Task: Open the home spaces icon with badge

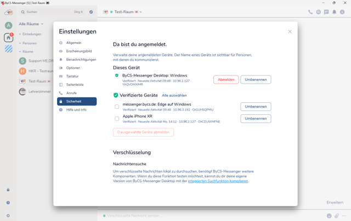Action: [x=8, y=37]
